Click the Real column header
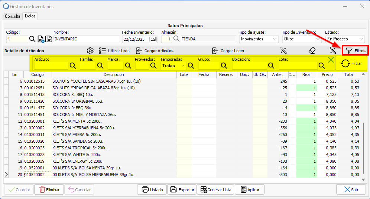 (x=306, y=74)
